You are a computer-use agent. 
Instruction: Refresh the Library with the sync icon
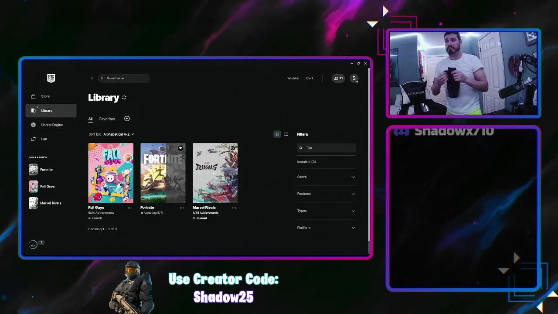click(124, 98)
